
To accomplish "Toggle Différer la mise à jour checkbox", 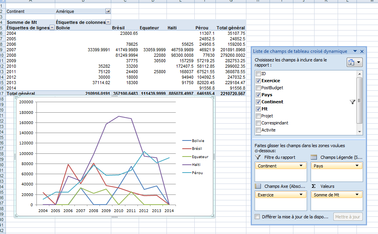I will click(257, 217).
